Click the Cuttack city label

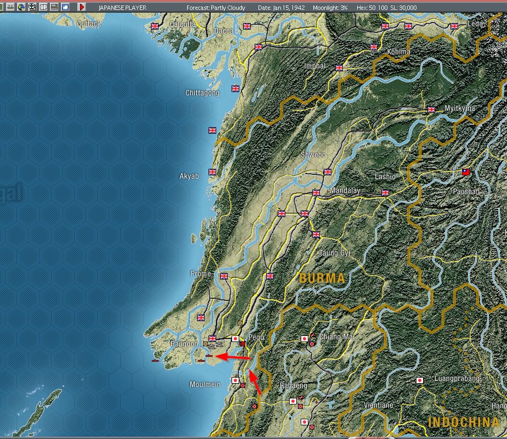tap(89, 24)
